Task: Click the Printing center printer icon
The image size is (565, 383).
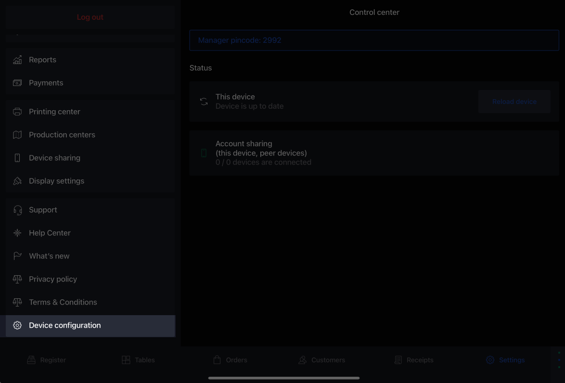Action: coord(17,112)
